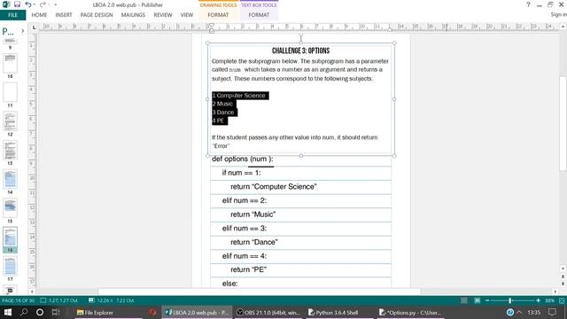Undo the last action
This screenshot has height=319, width=567.
[x=27, y=4]
